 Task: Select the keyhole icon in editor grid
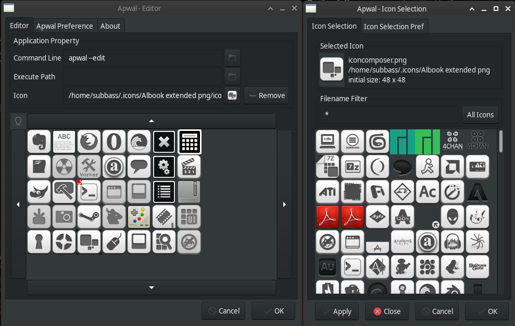(39, 242)
